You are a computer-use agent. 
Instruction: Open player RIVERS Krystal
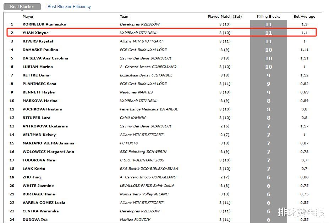click(38, 41)
